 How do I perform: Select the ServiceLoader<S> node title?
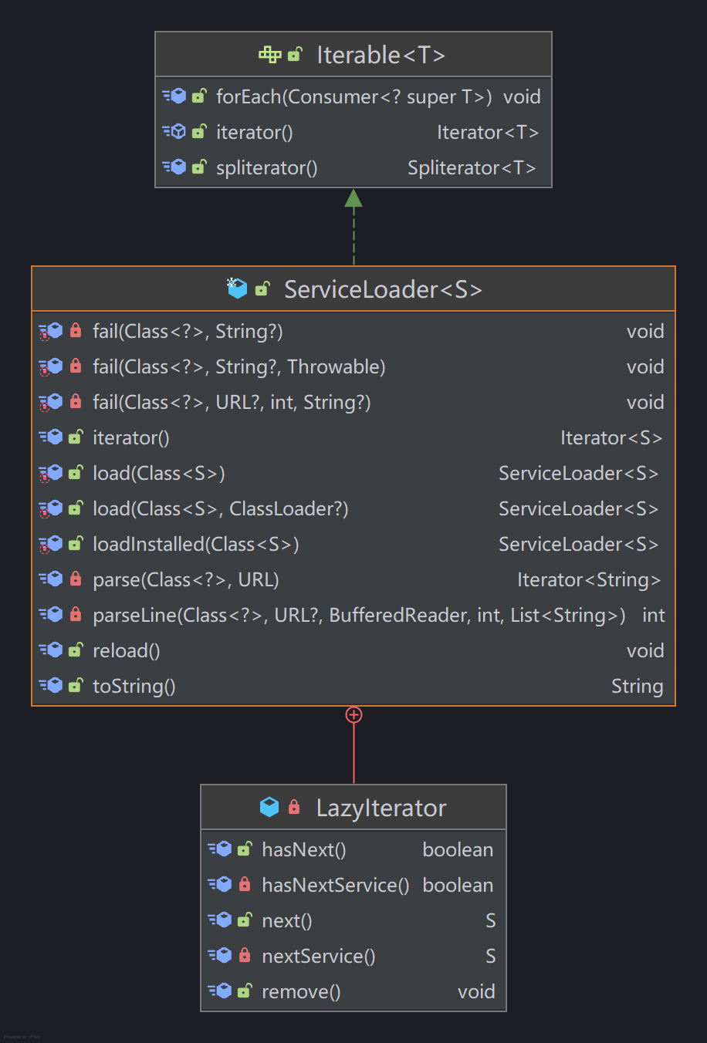pyautogui.click(x=383, y=289)
